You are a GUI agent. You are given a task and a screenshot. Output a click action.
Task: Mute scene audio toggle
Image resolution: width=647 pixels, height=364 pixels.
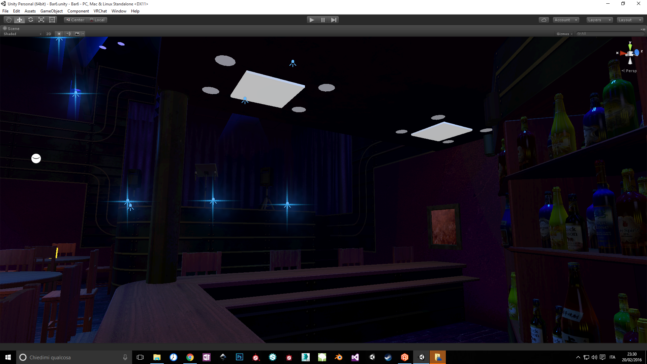click(68, 34)
